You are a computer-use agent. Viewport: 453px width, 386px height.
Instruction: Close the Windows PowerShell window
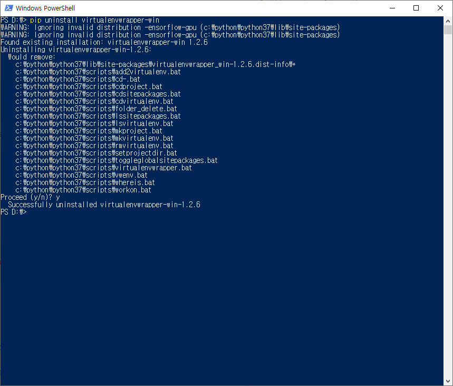(440, 8)
